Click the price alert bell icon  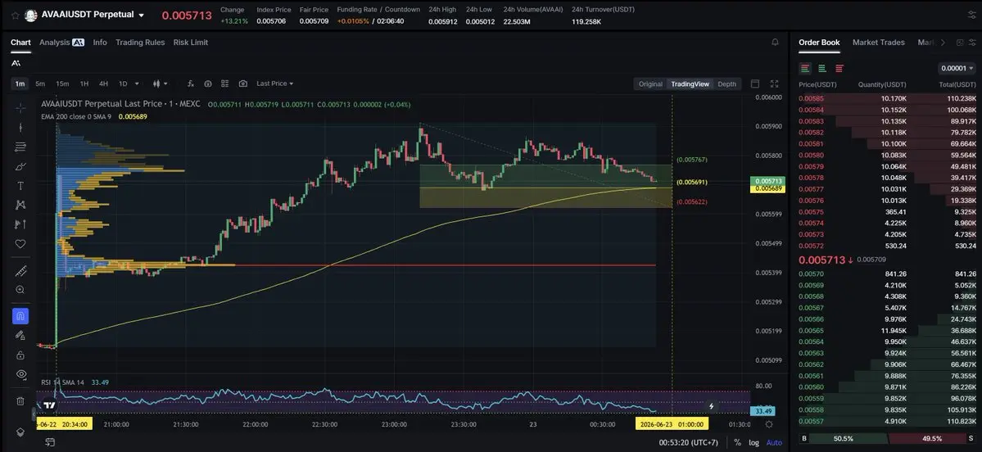(x=776, y=42)
